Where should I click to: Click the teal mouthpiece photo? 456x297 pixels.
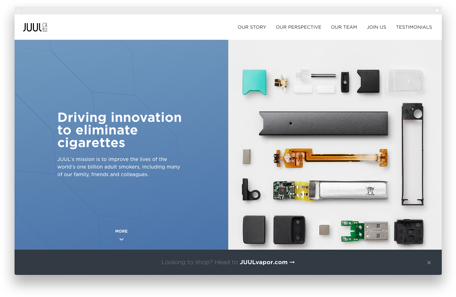pos(254,82)
